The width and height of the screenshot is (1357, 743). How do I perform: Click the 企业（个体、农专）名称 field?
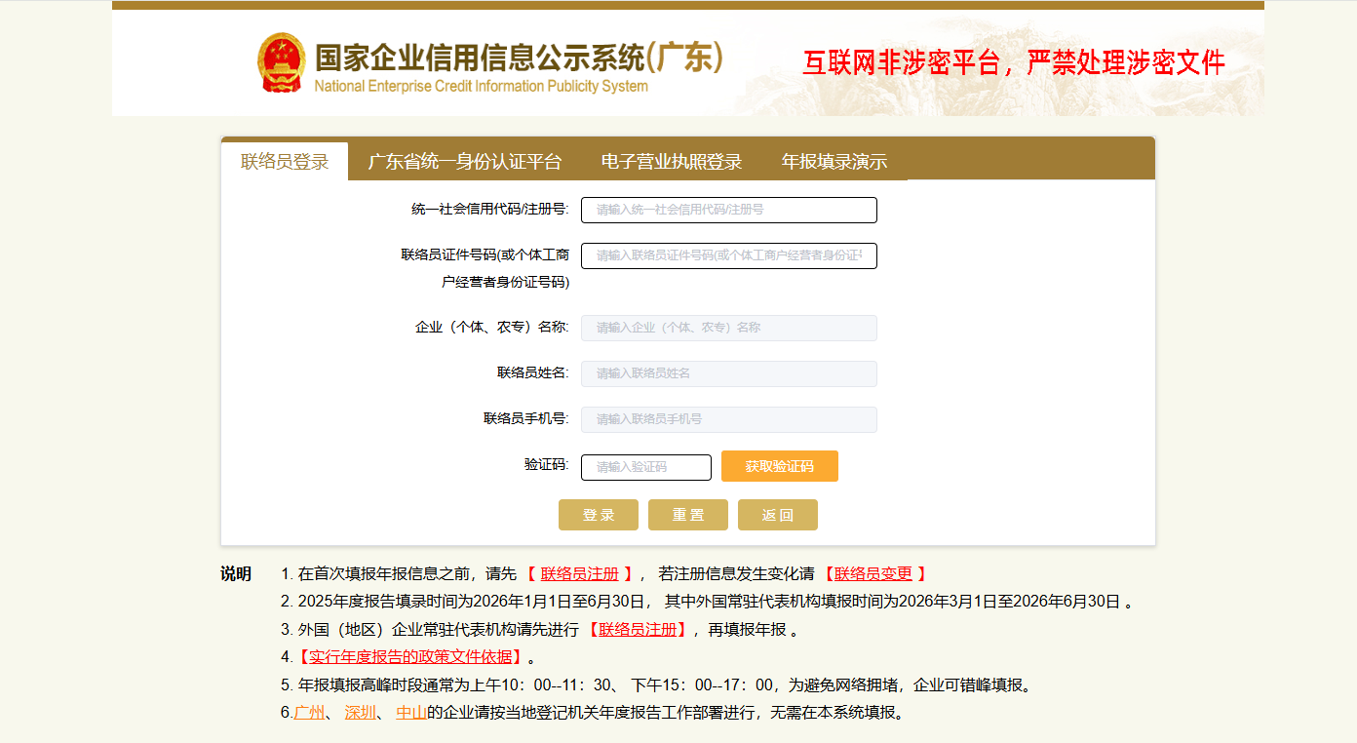click(x=729, y=328)
